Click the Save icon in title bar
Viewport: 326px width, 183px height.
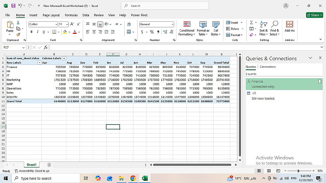click(13, 6)
